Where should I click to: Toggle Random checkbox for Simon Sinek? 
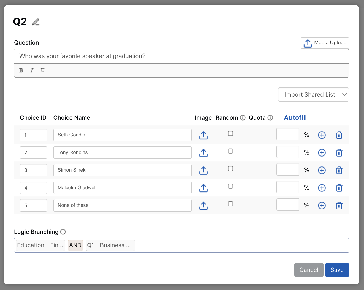[x=230, y=169]
